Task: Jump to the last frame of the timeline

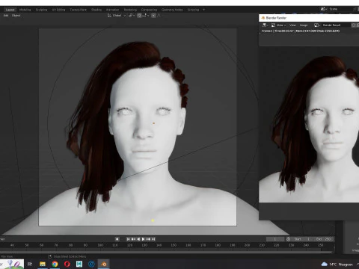Action: pyautogui.click(x=153, y=239)
